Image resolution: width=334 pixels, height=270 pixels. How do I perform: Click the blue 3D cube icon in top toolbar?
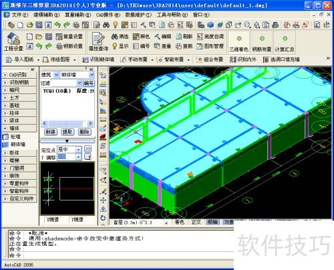pyautogui.click(x=210, y=25)
